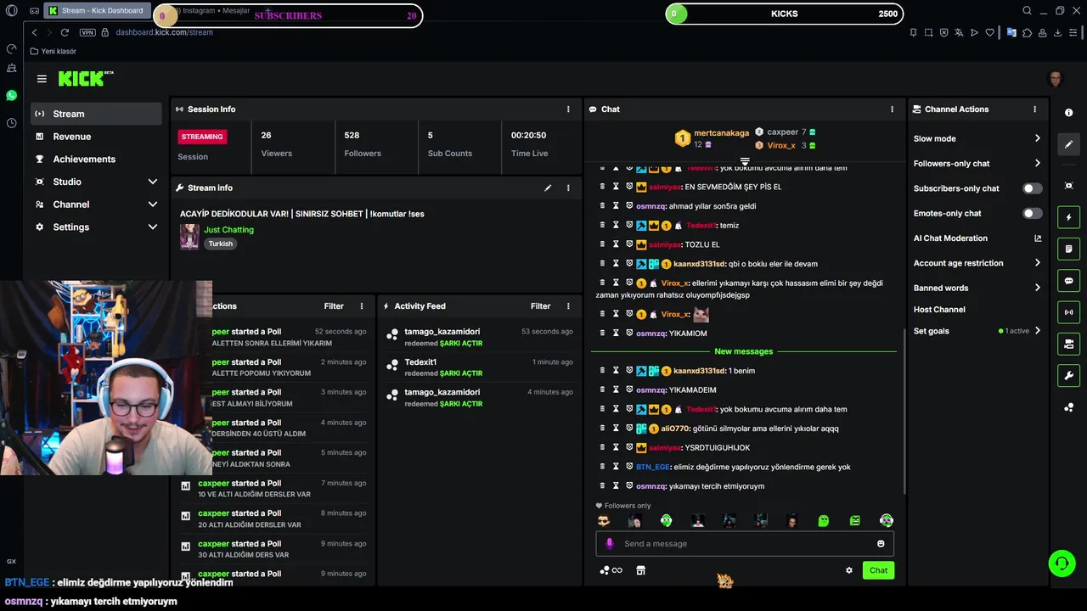
Task: Go to Revenue in sidebar
Action: tap(96, 137)
